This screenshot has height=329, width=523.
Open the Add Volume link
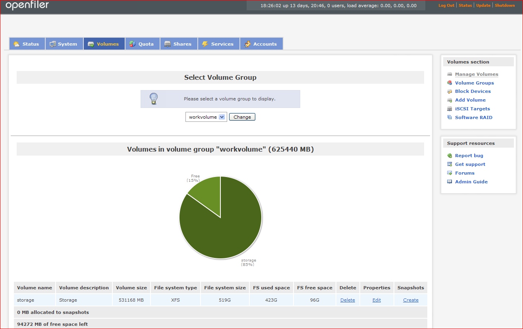470,100
